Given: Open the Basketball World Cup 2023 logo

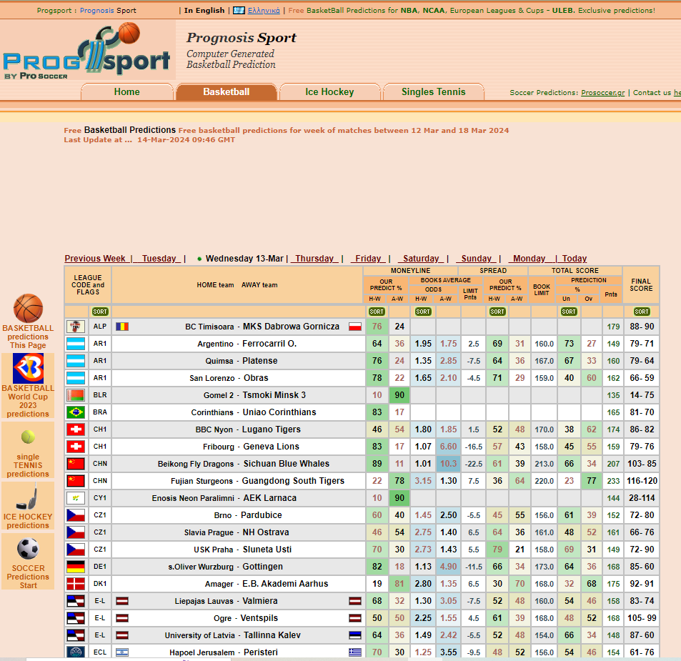Looking at the screenshot, I should [28, 368].
